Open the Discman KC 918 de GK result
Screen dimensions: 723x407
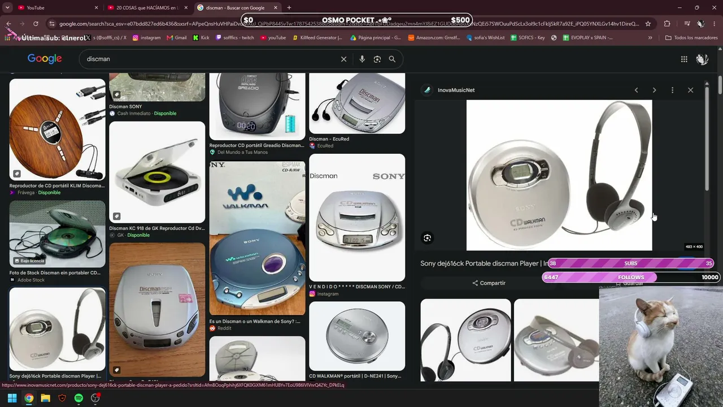[x=157, y=172]
